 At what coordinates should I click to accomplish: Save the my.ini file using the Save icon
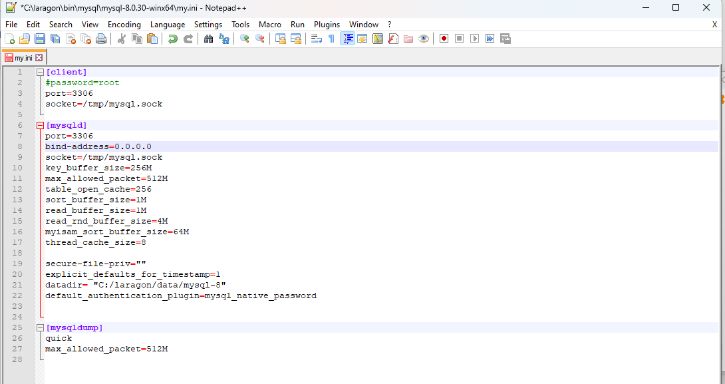click(x=40, y=39)
